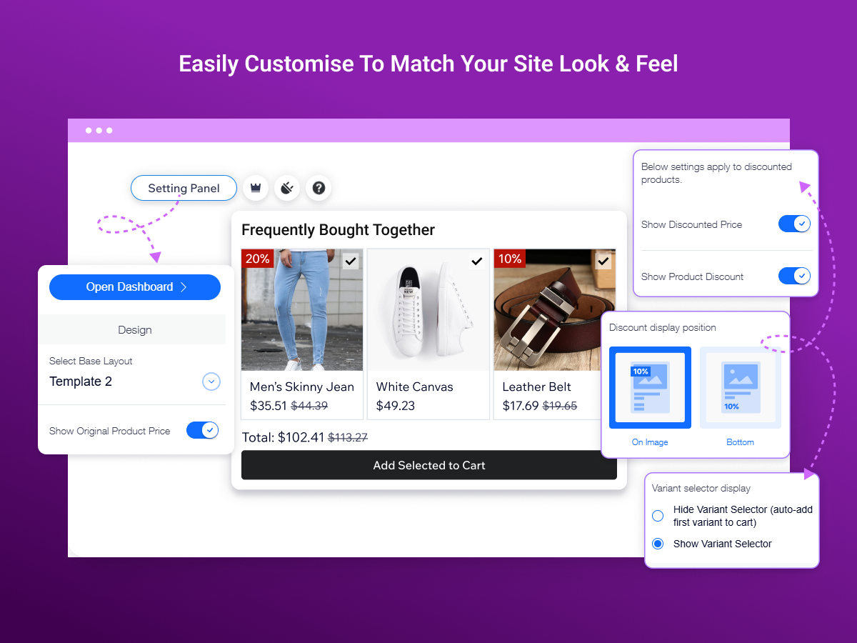Toggle Show Original Product Price switch
857x643 pixels.
(202, 430)
